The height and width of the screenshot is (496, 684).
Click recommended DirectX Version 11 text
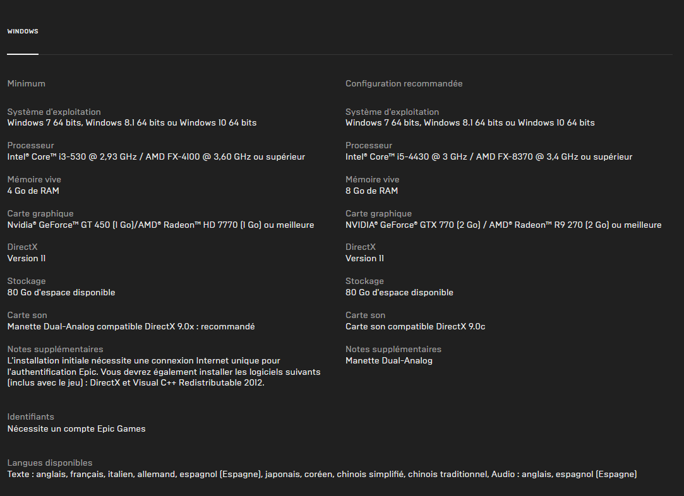click(364, 259)
